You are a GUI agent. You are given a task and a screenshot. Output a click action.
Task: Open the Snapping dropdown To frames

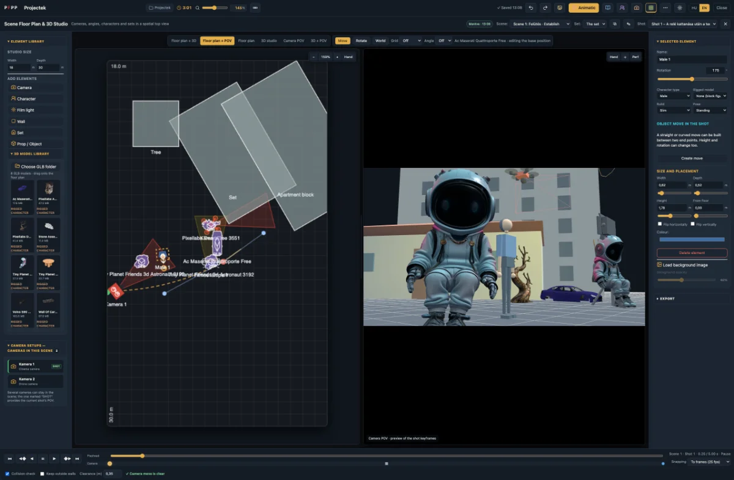pos(710,462)
